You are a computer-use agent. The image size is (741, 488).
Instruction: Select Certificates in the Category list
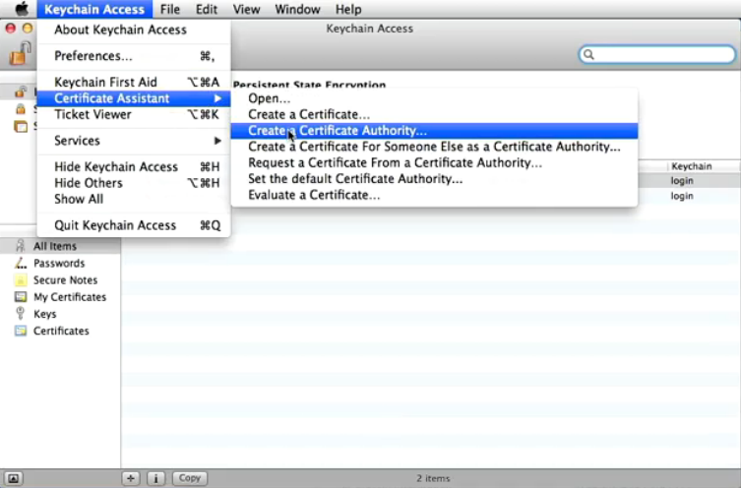(x=60, y=331)
